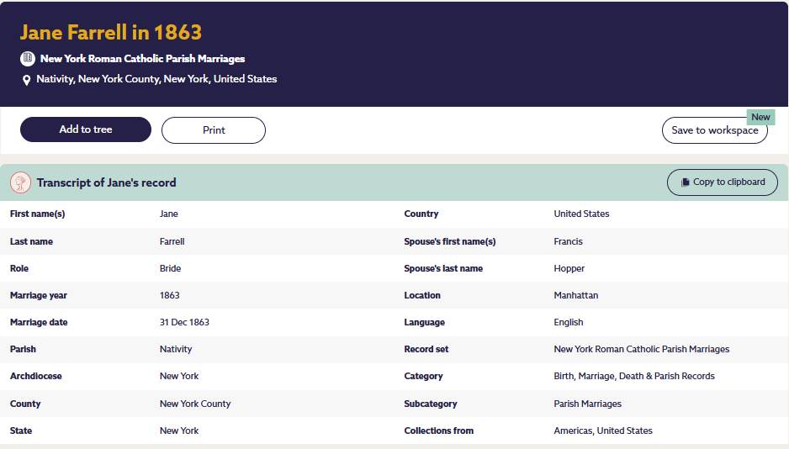Click the Transcript of Jane's record heading
This screenshot has height=449, width=789.
(106, 182)
